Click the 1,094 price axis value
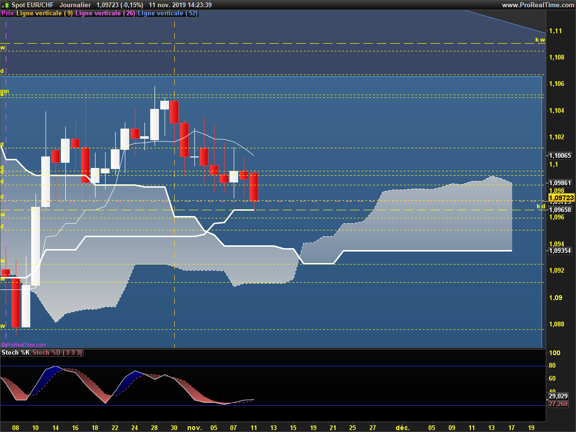Image resolution: width=576 pixels, height=432 pixels. pos(557,244)
